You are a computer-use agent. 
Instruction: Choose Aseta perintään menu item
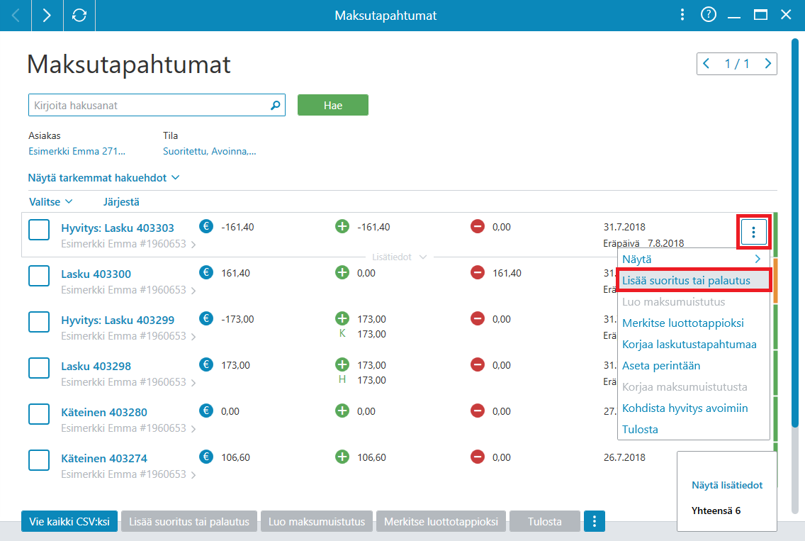pyautogui.click(x=693, y=366)
